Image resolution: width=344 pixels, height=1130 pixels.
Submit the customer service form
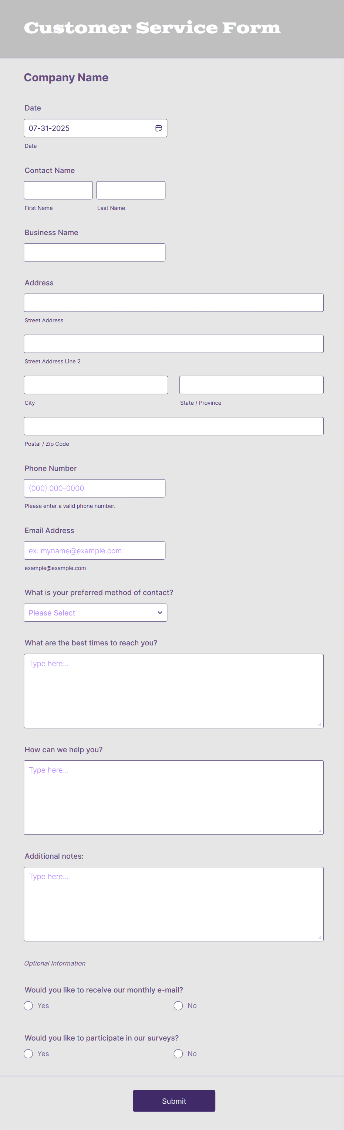pyautogui.click(x=174, y=1100)
